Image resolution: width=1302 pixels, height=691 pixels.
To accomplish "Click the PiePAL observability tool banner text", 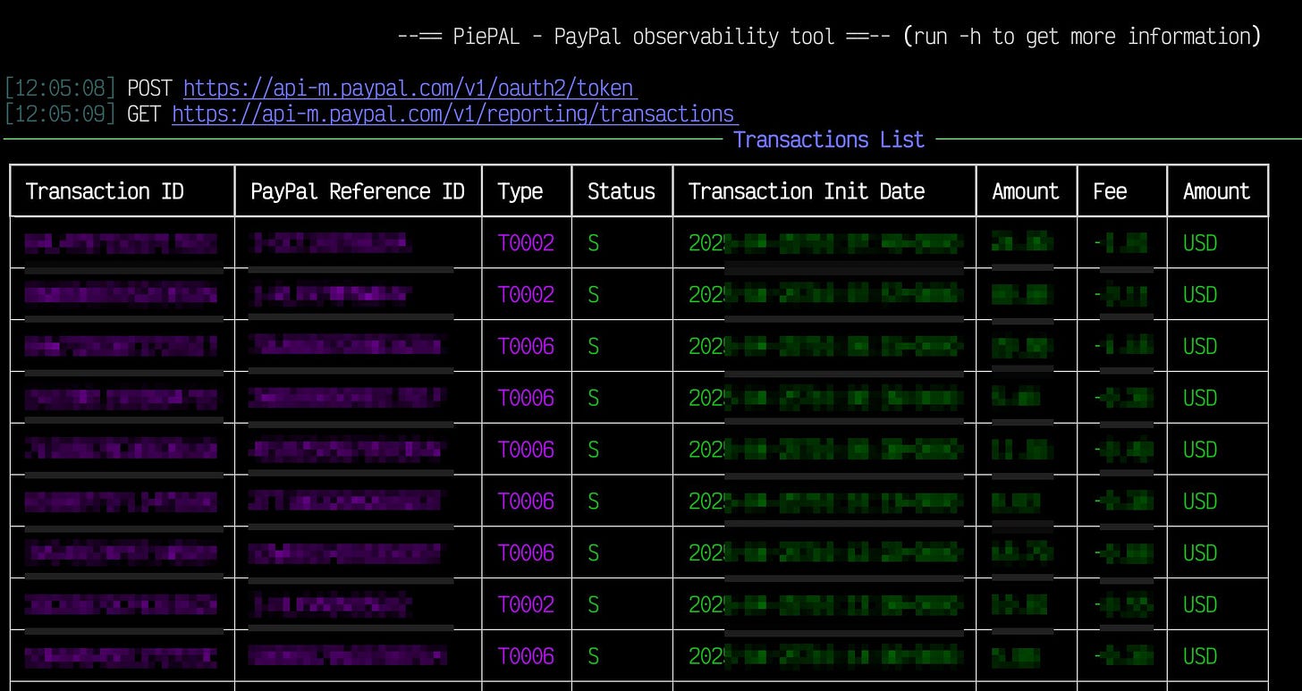I will [829, 37].
